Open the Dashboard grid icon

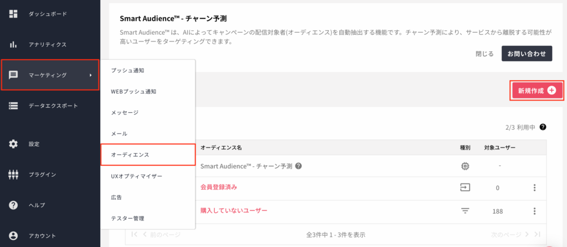tap(13, 14)
